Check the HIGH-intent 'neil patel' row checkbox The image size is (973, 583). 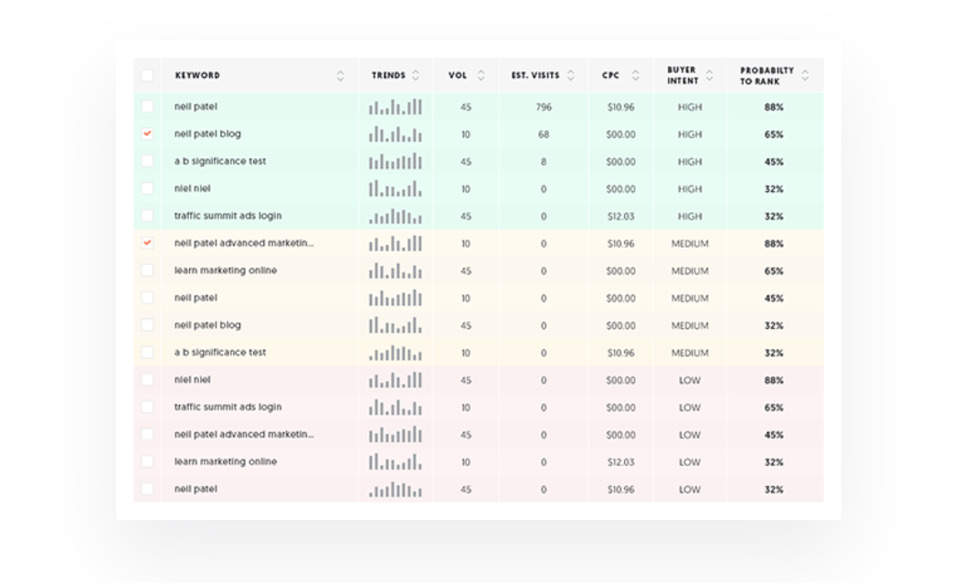point(147,107)
